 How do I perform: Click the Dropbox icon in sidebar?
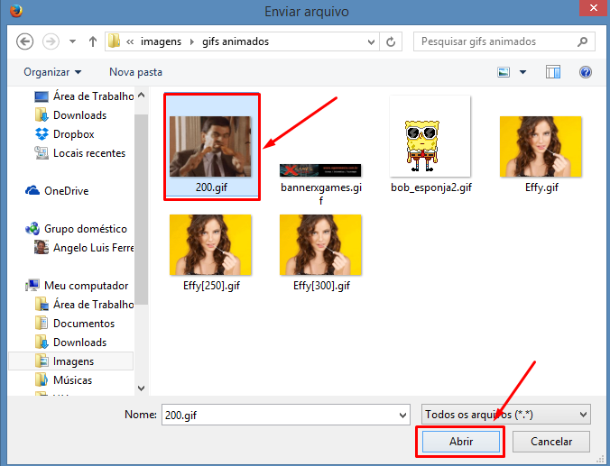[x=42, y=134]
